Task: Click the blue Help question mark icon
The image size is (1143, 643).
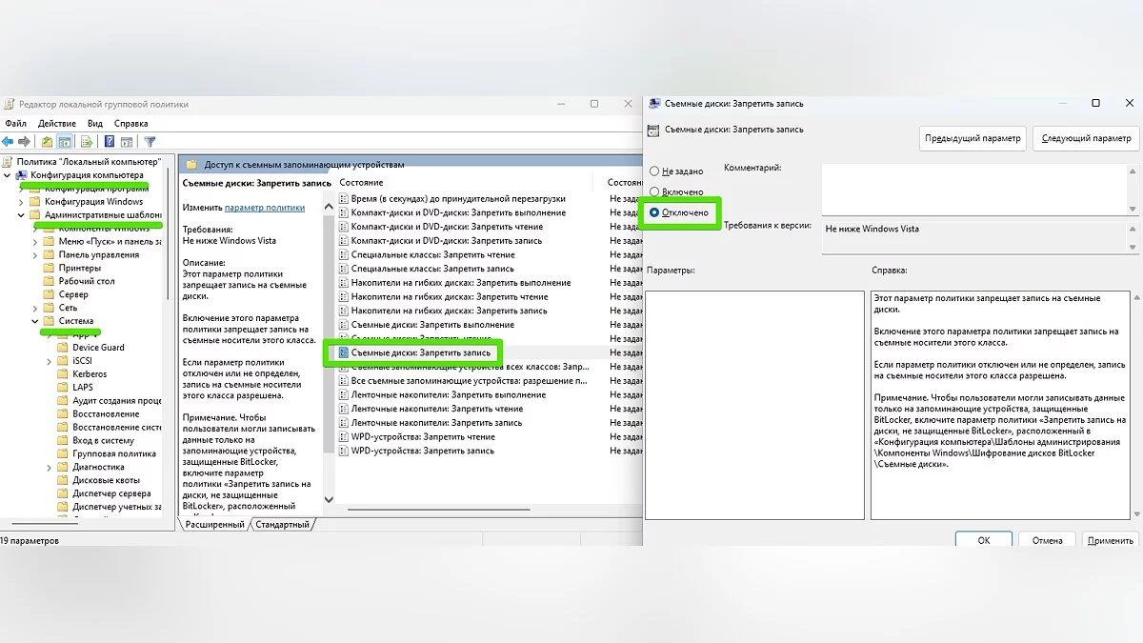Action: pos(110,142)
